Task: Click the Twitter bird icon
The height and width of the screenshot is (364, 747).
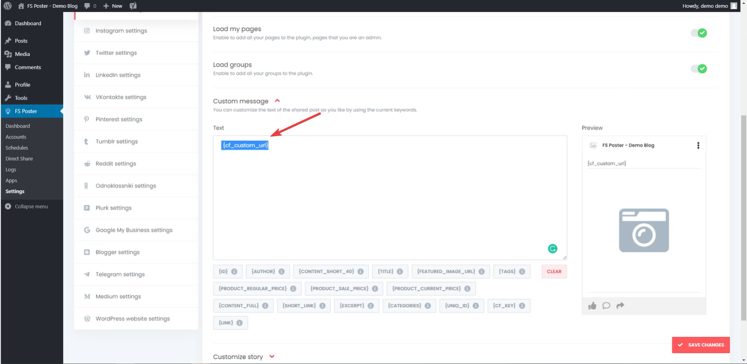Action: 87,53
